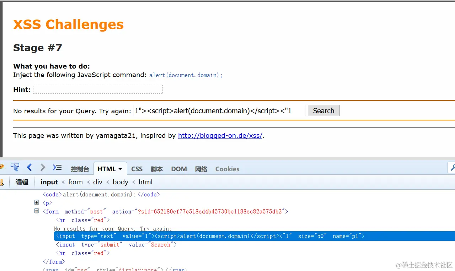Image resolution: width=455 pixels, height=271 pixels.
Task: Click the Firebug search magnifier icon
Action: click(452, 167)
